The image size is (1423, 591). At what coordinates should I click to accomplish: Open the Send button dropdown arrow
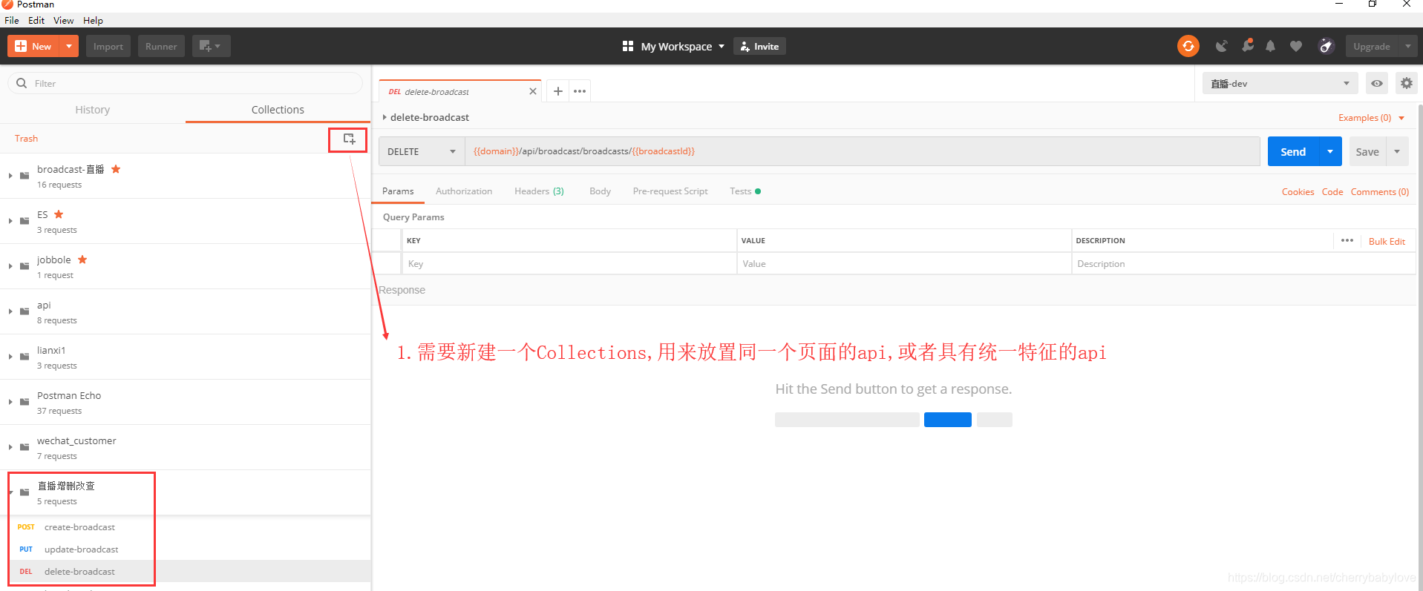coord(1330,151)
